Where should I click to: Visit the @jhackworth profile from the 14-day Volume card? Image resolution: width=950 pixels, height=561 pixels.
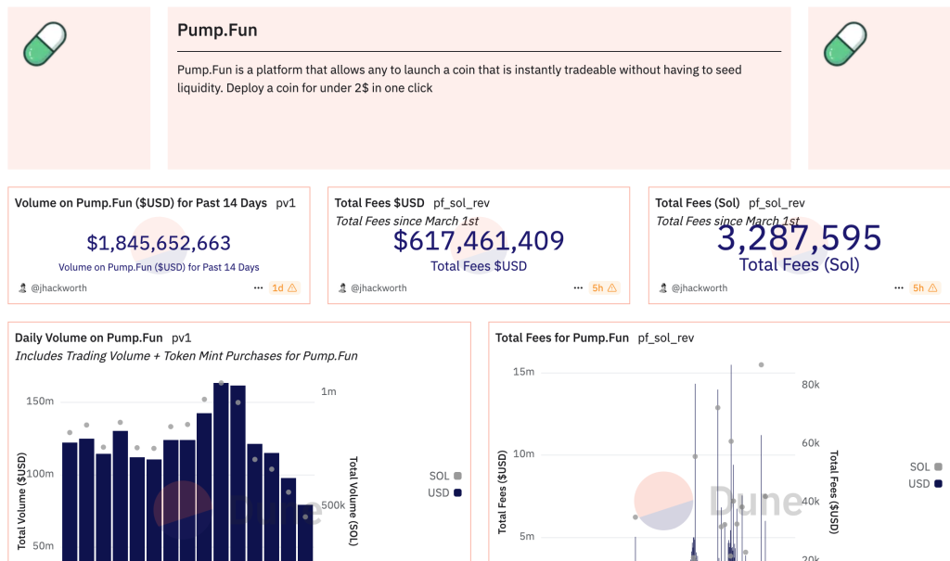tap(58, 288)
